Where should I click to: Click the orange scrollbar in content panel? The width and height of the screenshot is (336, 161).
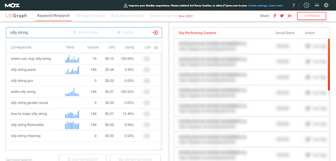pos(329,64)
